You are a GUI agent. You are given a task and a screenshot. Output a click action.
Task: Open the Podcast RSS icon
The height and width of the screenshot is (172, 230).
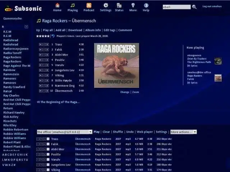(89, 5)
